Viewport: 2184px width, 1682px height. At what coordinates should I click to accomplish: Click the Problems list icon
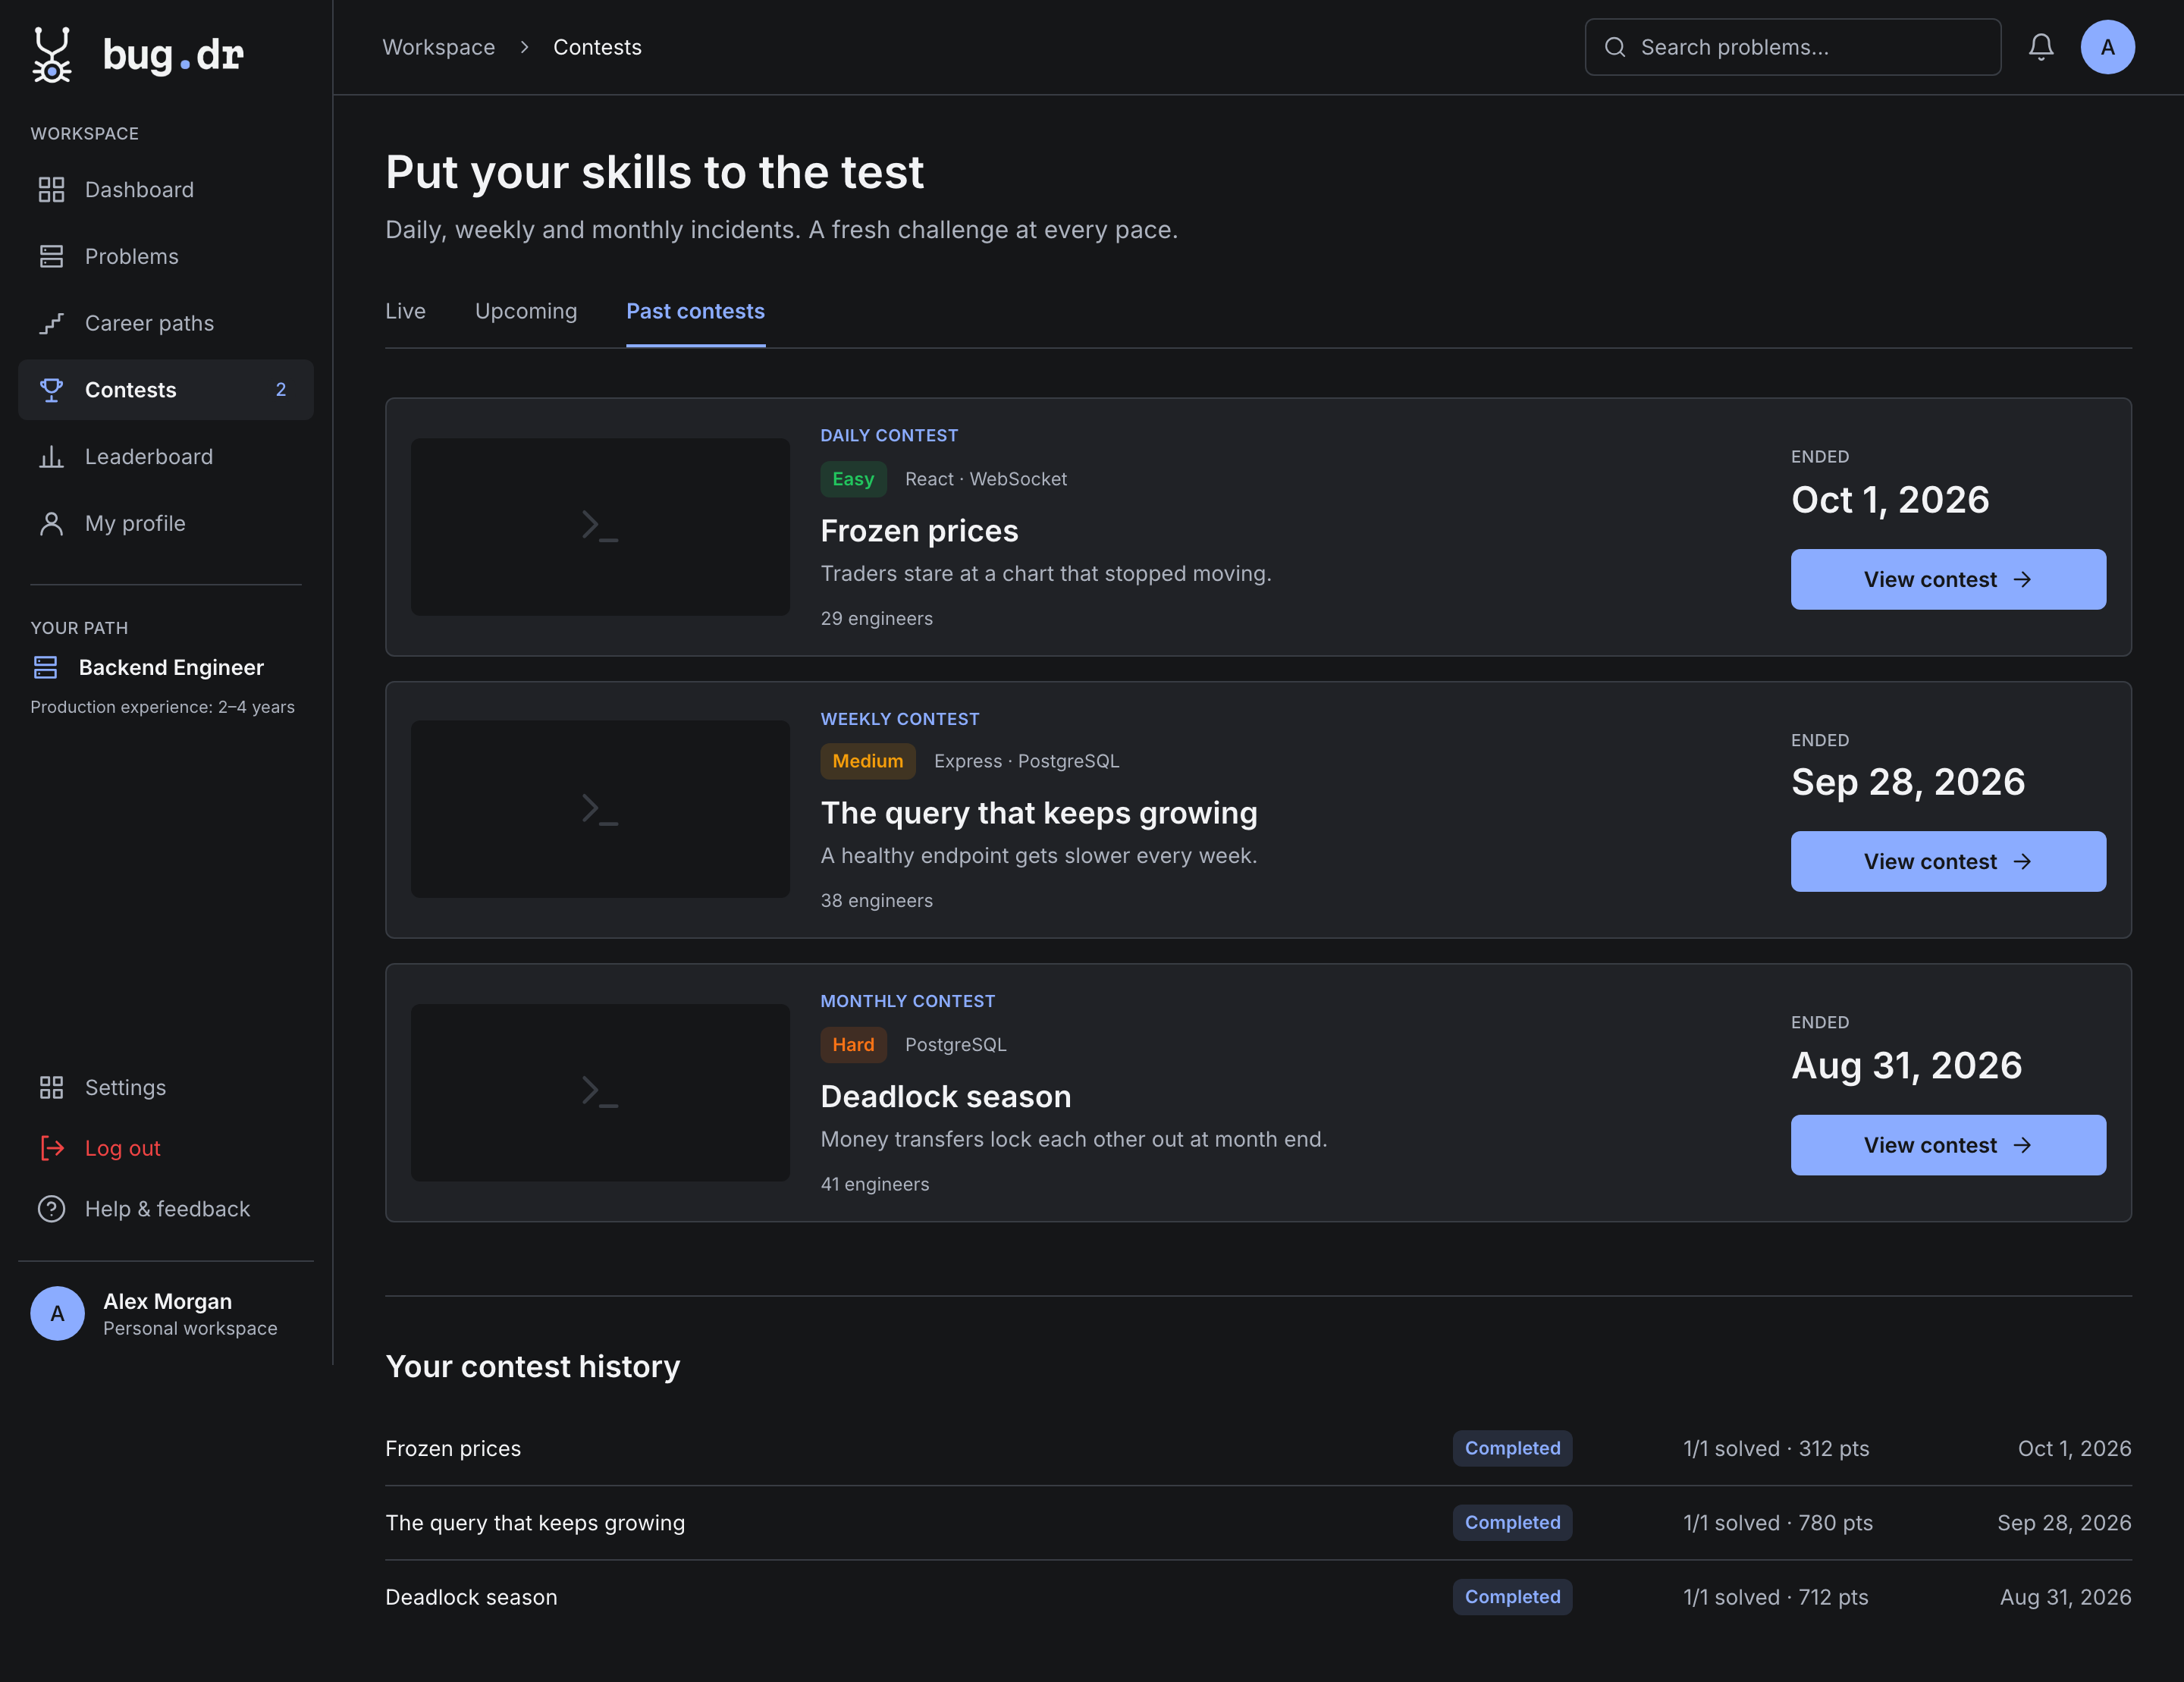51,256
